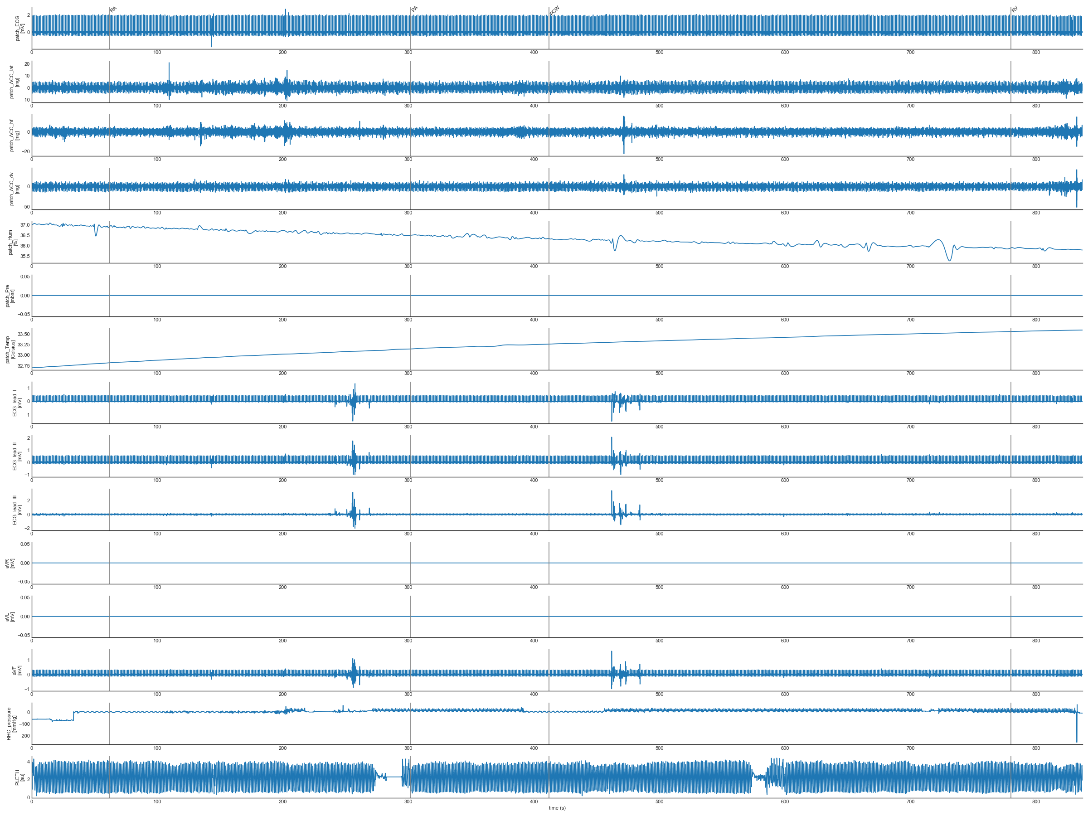Click the PA marker label at top
This screenshot has height=816, width=1088.
[x=415, y=10]
